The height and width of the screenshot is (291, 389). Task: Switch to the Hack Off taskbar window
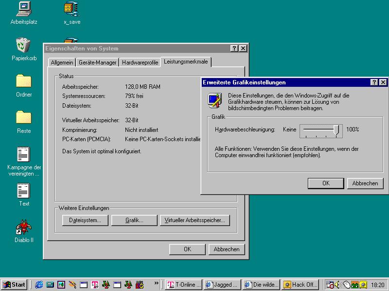pyautogui.click(x=301, y=285)
